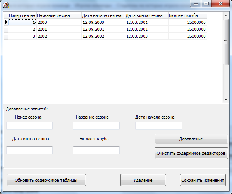
Task: Focus the Номер сезона input field
Action: click(30, 125)
